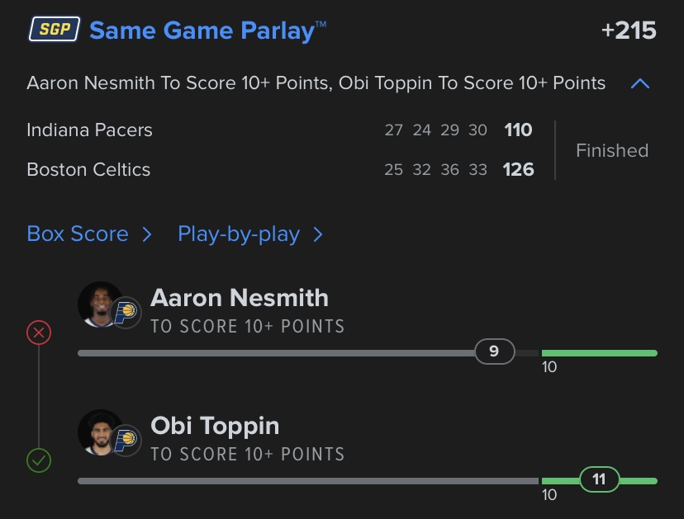684x519 pixels.
Task: Click the Pacers logo beside Aaron Nesmith
Action: 126,313
